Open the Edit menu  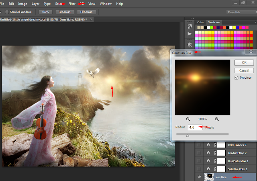[11, 4]
